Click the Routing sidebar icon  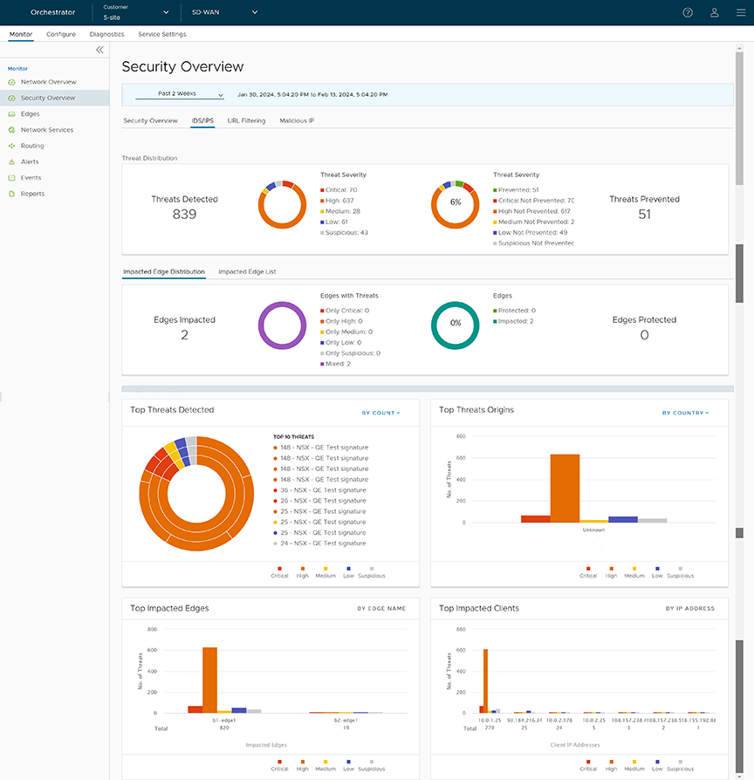(x=12, y=146)
